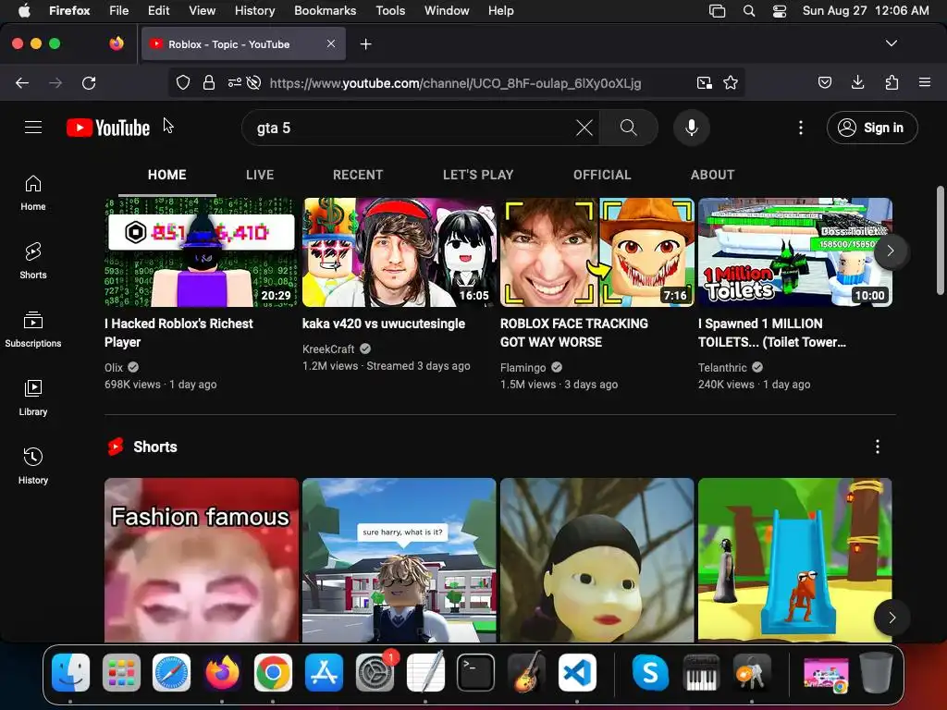Open '1 Million Toilets' video thumbnail
Screen dimensions: 947x710
(794, 252)
